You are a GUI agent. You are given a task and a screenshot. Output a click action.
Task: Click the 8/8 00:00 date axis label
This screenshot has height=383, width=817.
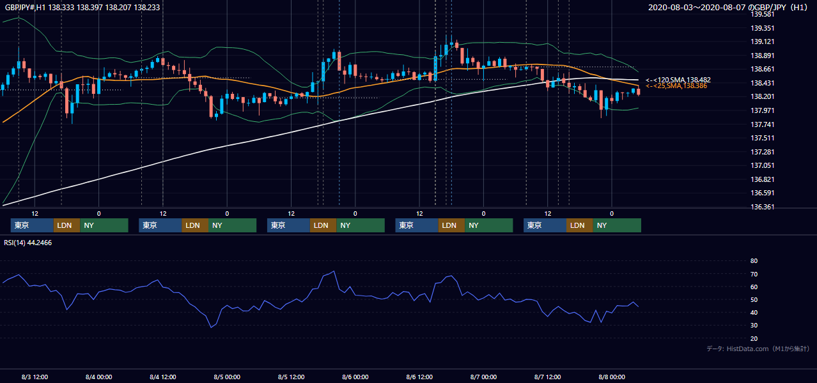[x=611, y=377]
